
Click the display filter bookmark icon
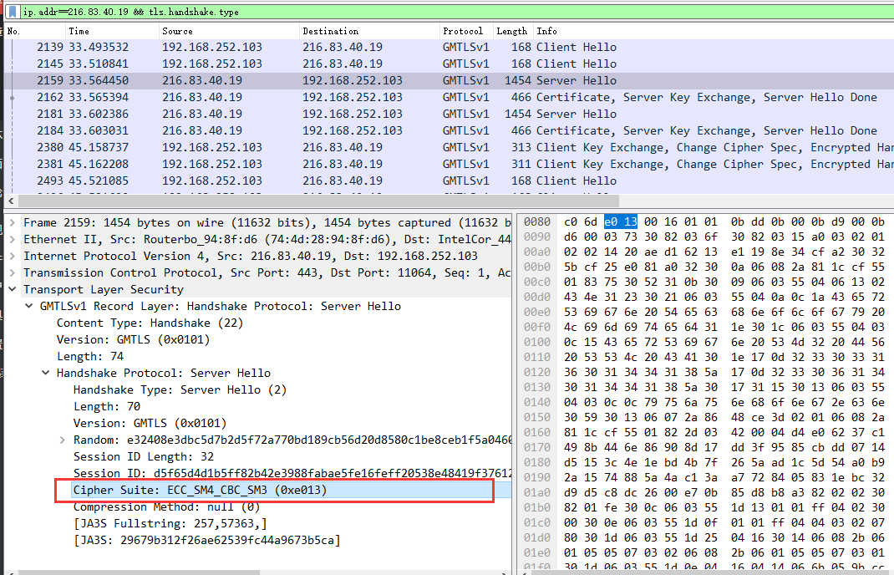pos(13,12)
